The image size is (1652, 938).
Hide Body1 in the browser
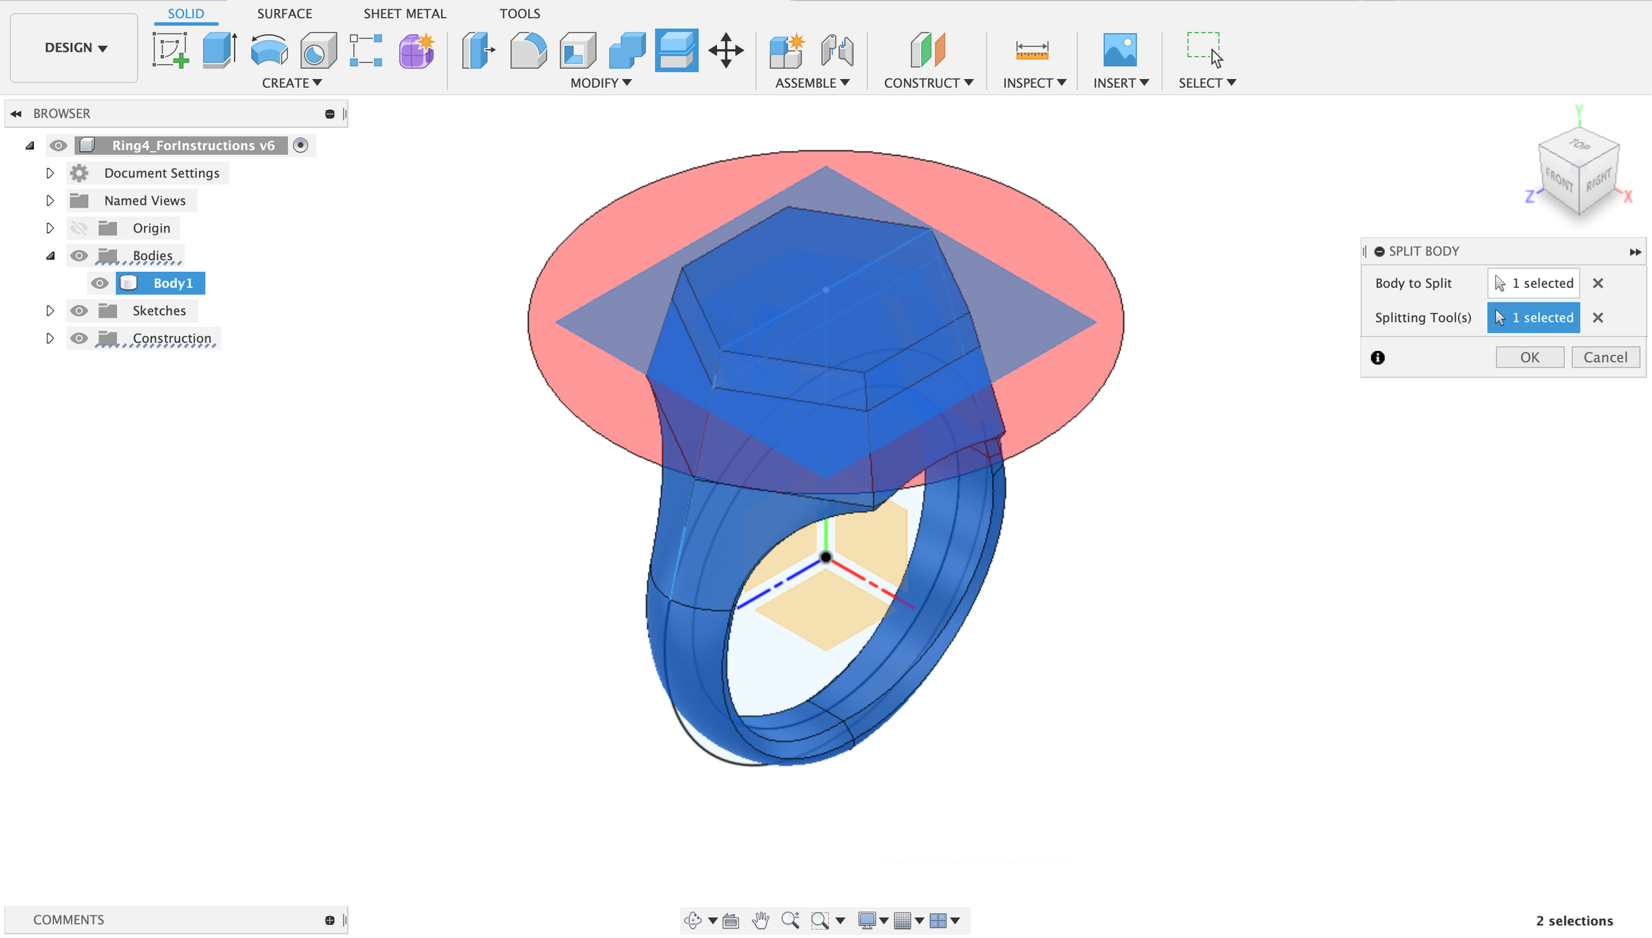coord(100,283)
